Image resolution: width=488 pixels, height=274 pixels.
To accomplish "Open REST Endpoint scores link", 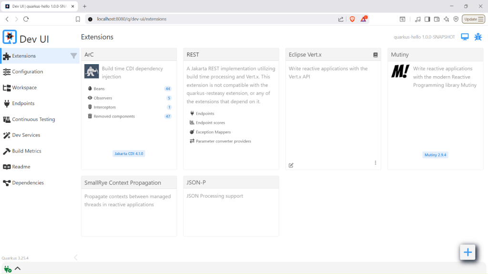I will coord(210,123).
